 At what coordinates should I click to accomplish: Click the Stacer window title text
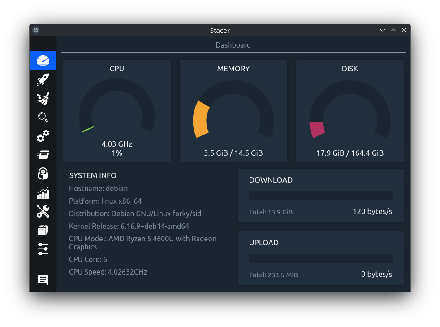(x=220, y=31)
